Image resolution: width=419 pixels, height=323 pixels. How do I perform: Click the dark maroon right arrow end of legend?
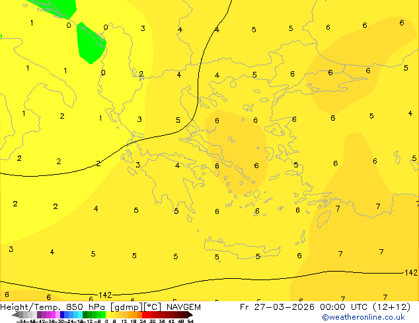point(190,314)
